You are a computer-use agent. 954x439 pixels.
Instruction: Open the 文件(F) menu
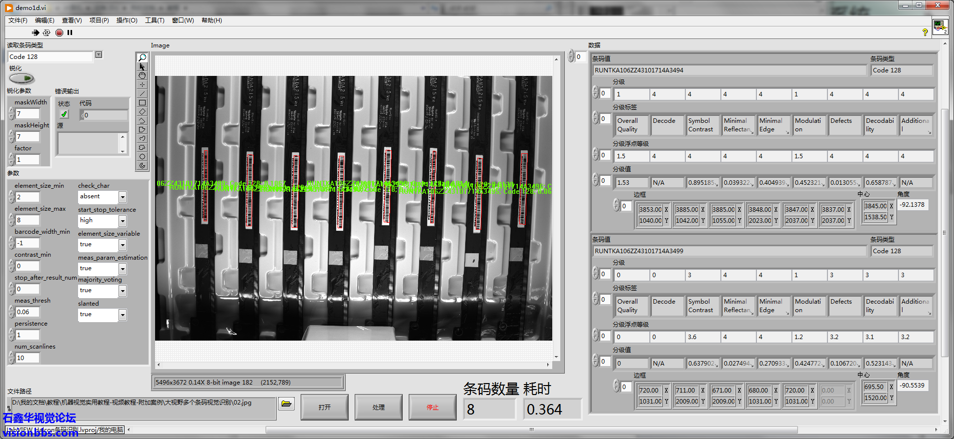[x=18, y=20]
